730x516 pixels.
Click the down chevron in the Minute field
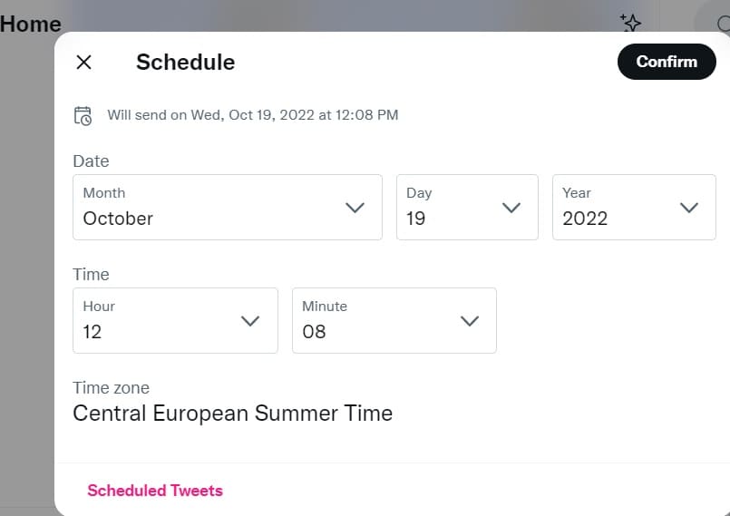coord(470,320)
